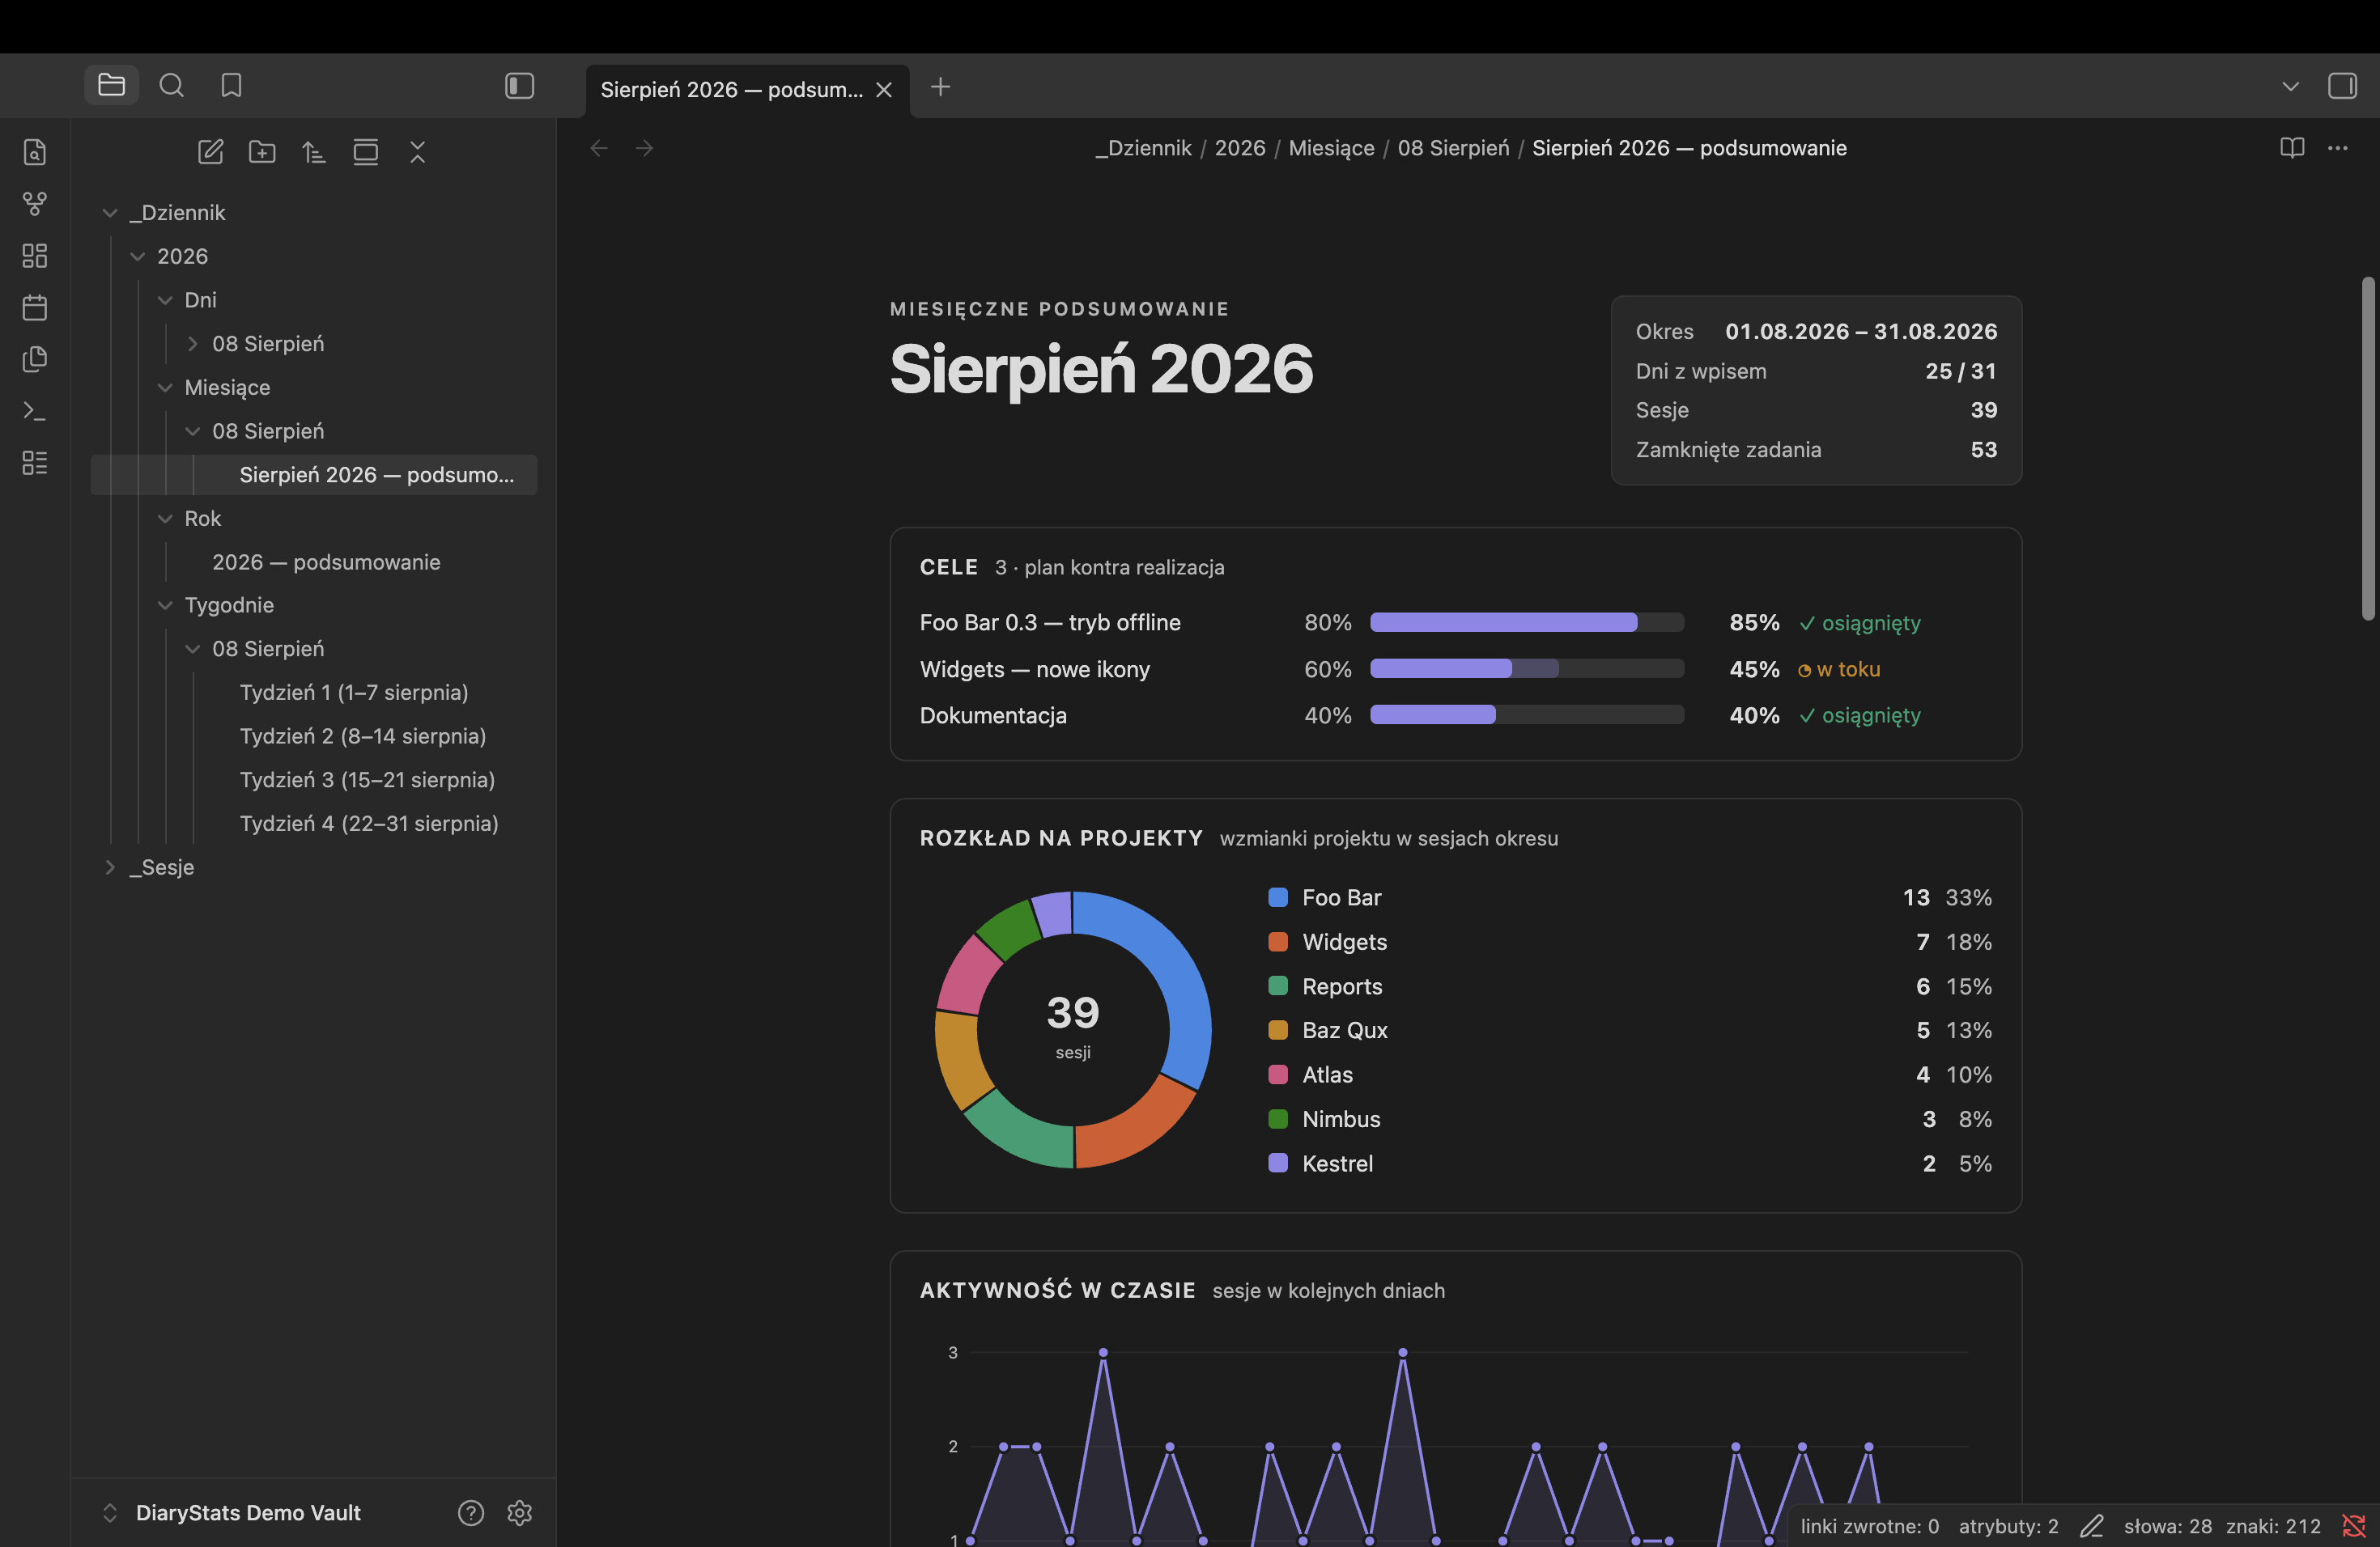Image resolution: width=2380 pixels, height=1547 pixels.
Task: Collapse the Miesiące folder
Action: point(165,388)
